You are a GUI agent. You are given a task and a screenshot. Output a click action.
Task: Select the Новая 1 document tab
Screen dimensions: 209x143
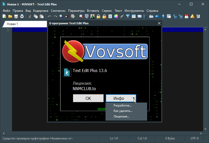point(25,24)
